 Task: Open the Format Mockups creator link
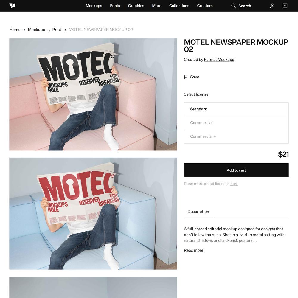pyautogui.click(x=219, y=60)
